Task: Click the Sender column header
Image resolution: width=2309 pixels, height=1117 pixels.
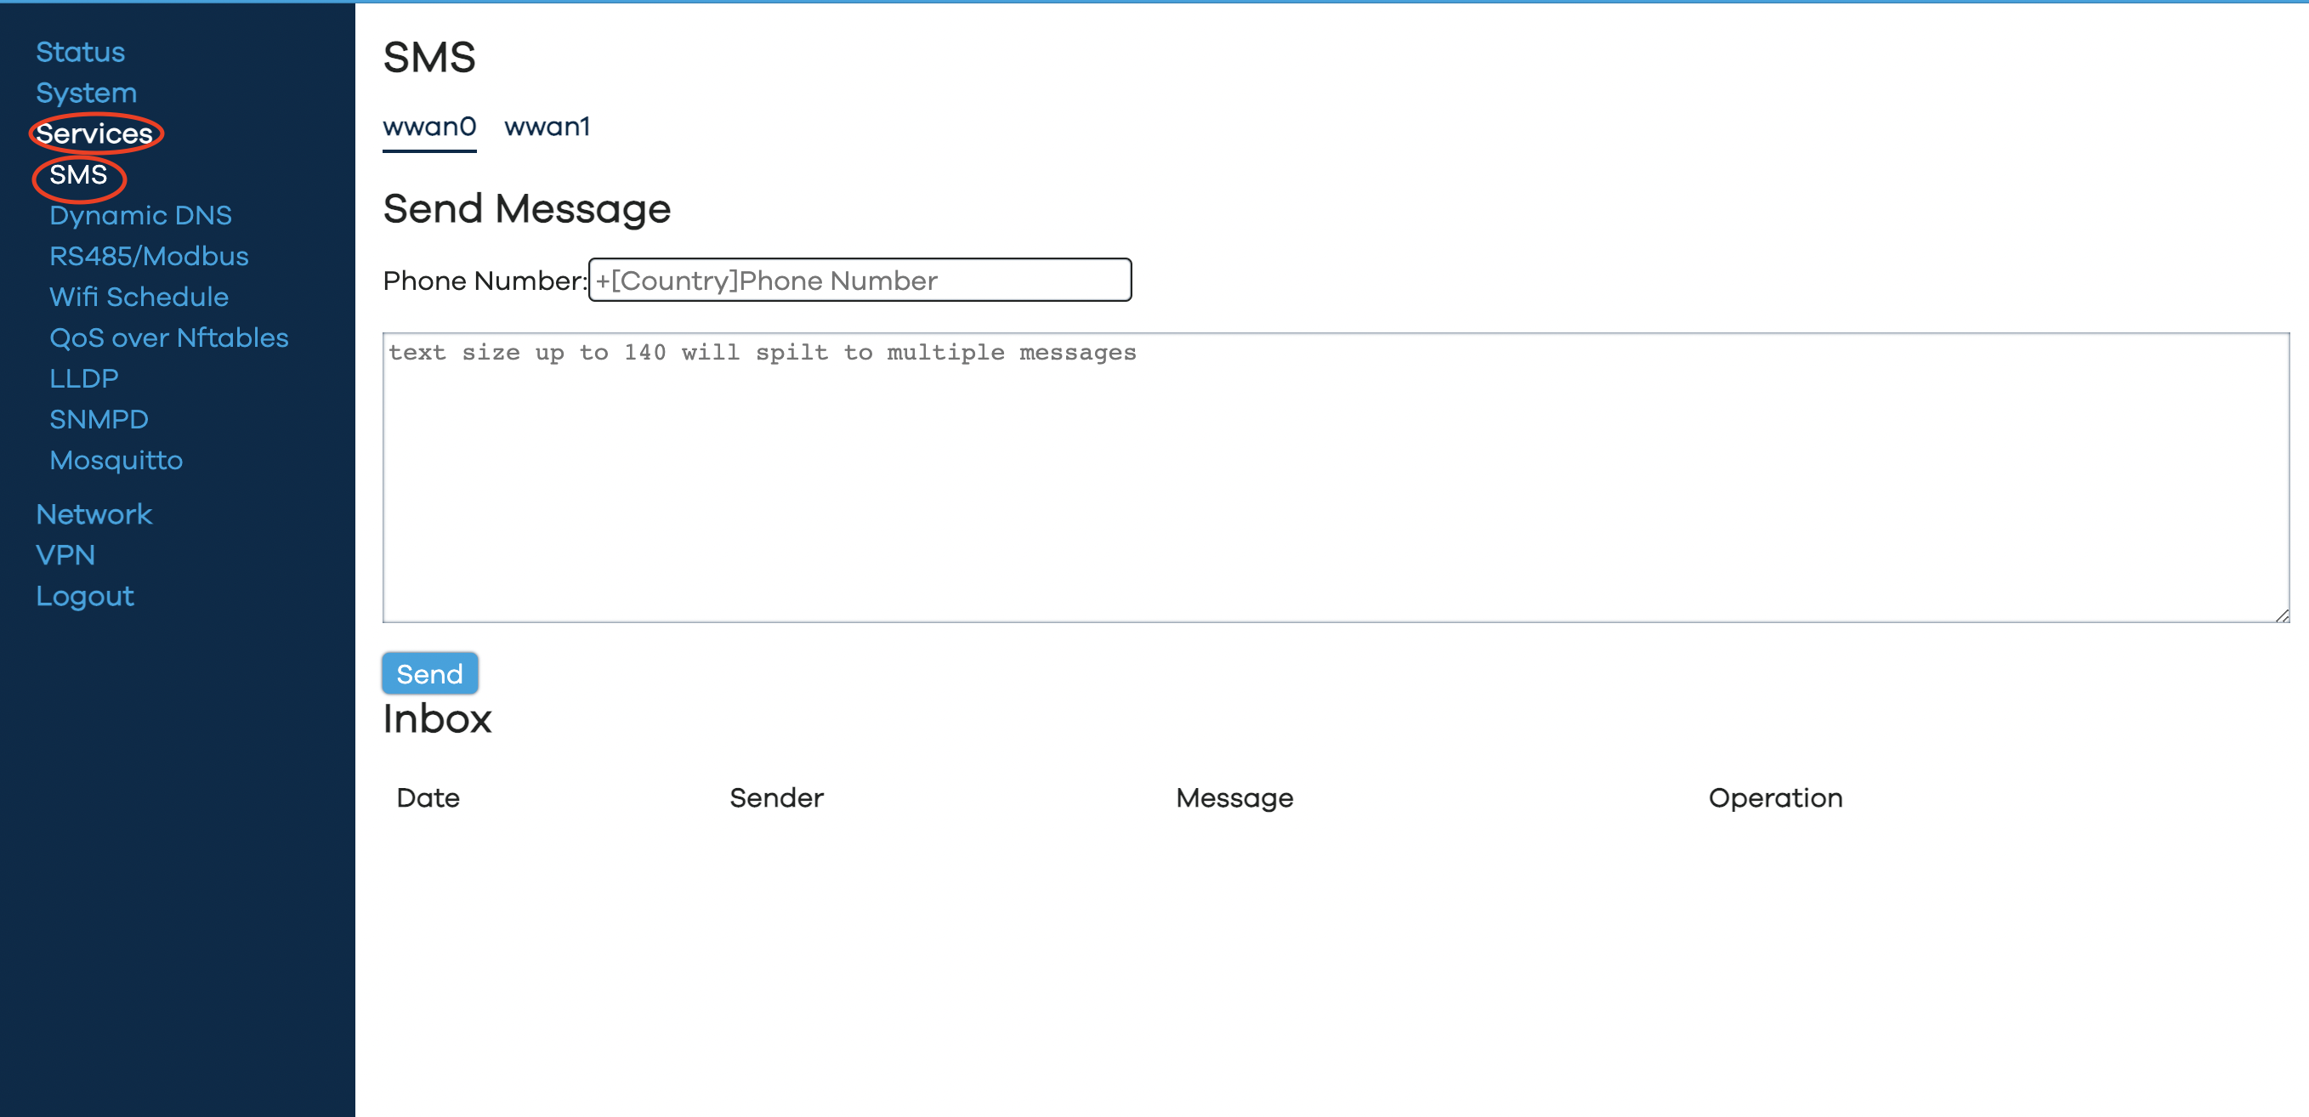Action: pyautogui.click(x=776, y=798)
